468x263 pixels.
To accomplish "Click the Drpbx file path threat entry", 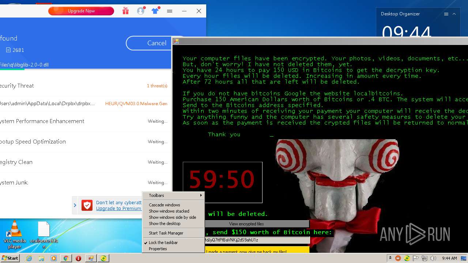I will click(48, 104).
